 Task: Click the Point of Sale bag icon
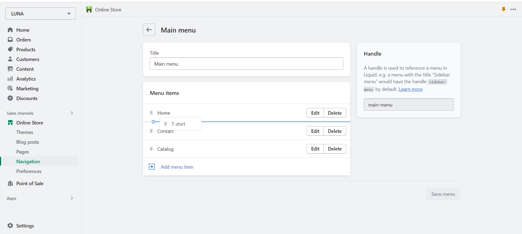click(10, 183)
